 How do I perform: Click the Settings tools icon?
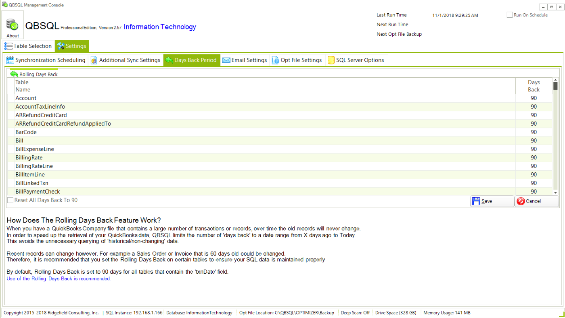pyautogui.click(x=61, y=46)
